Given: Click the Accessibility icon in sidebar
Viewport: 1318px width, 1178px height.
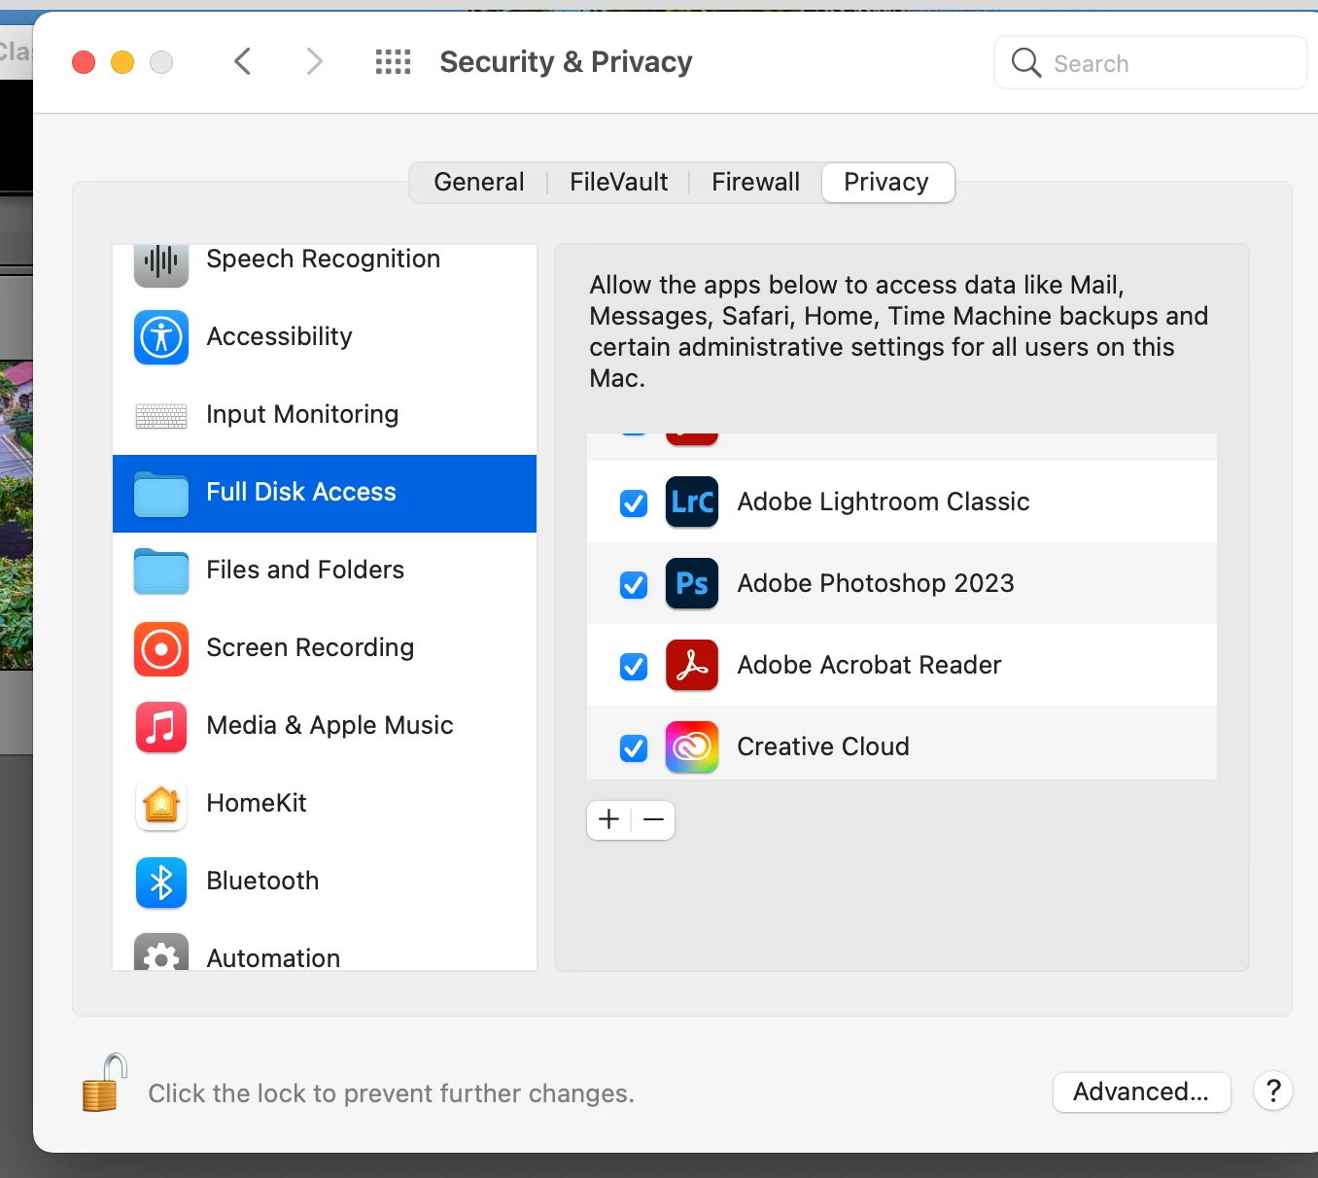Looking at the screenshot, I should [161, 337].
